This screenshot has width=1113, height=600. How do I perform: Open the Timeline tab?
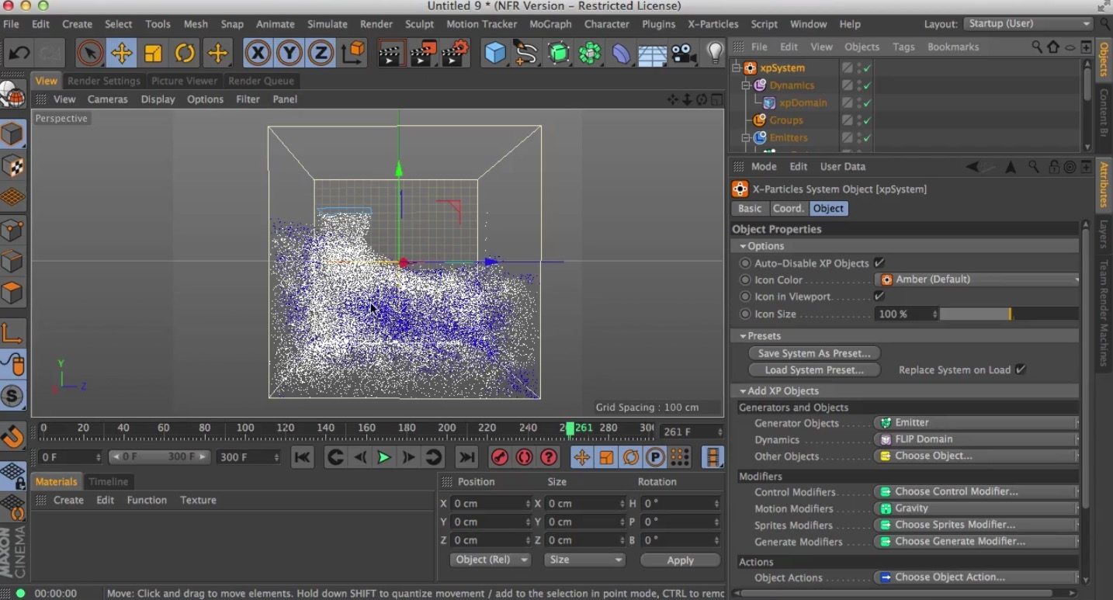pyautogui.click(x=108, y=481)
